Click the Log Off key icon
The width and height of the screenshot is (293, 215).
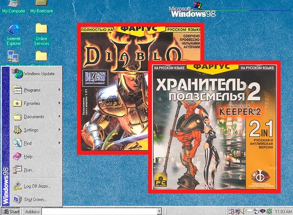click(x=18, y=186)
